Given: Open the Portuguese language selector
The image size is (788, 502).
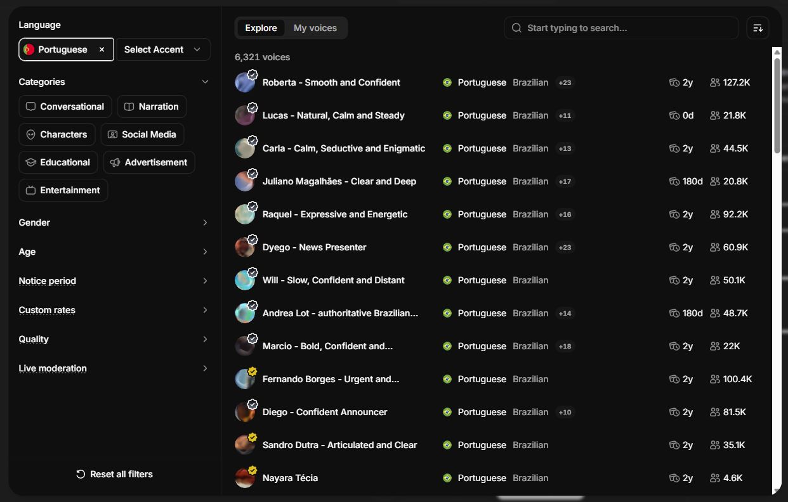Looking at the screenshot, I should pos(66,49).
